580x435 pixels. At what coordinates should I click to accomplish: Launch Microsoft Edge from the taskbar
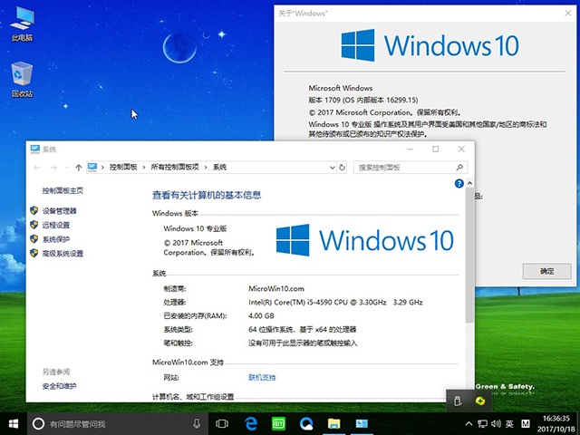tap(251, 424)
